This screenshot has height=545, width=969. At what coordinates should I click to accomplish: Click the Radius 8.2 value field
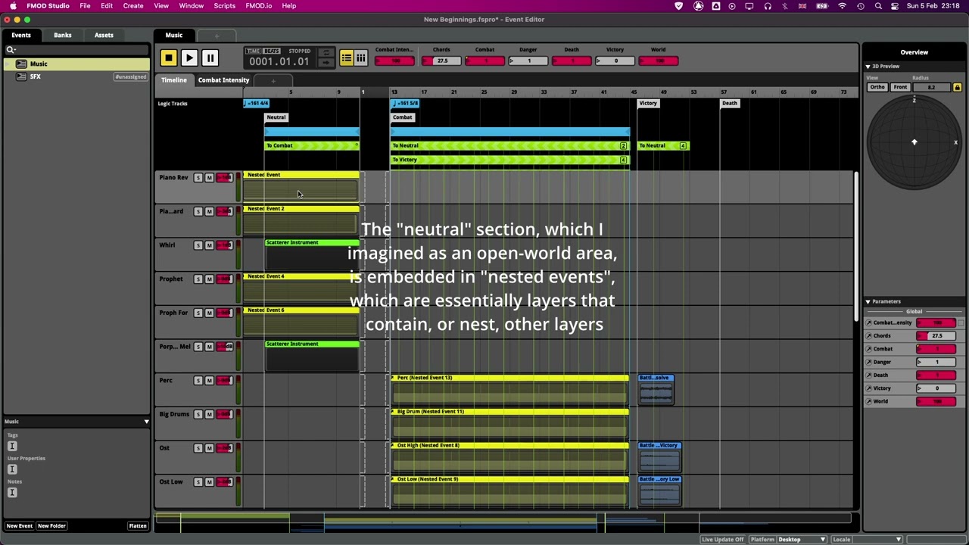click(931, 88)
